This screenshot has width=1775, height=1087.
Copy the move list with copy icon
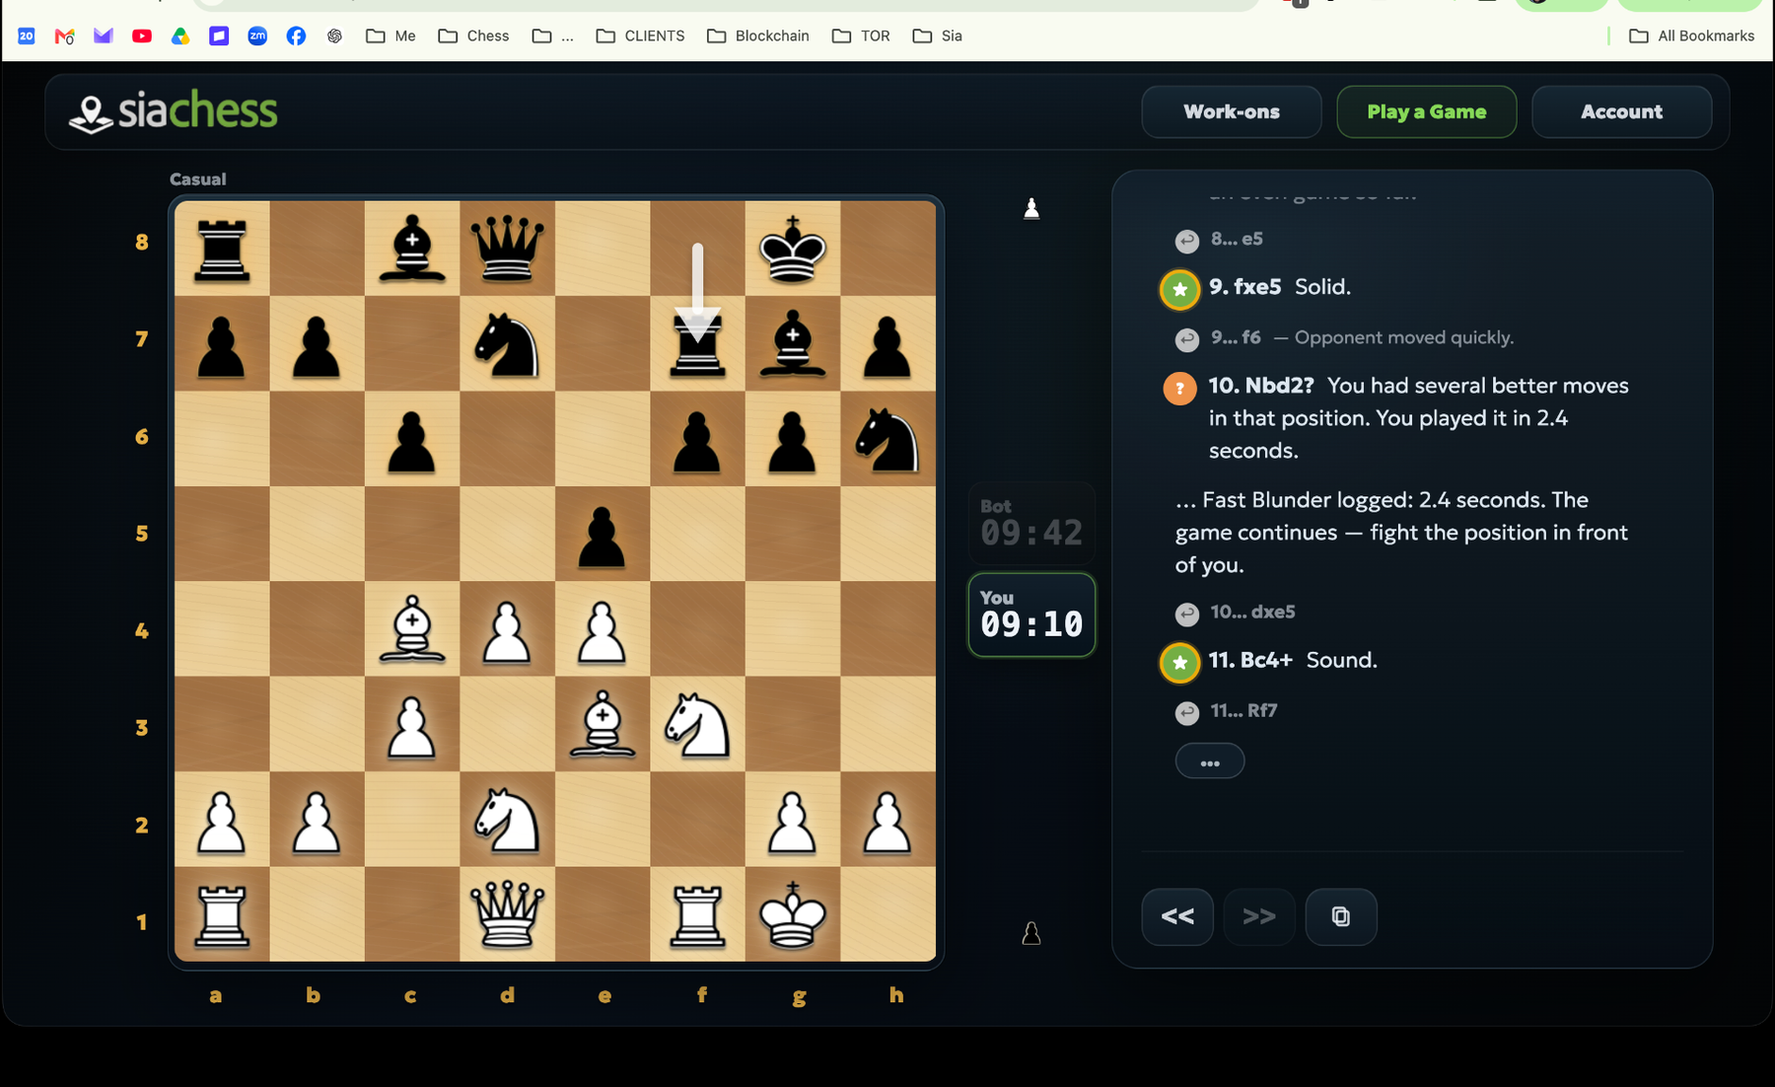[1341, 916]
